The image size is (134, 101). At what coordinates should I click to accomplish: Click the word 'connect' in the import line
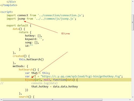click(x=23, y=15)
